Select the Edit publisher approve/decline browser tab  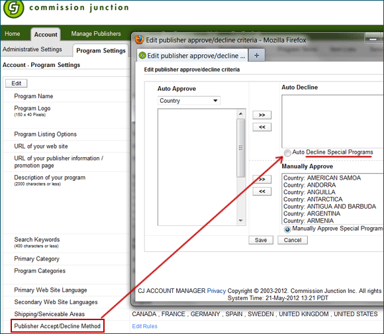(193, 56)
